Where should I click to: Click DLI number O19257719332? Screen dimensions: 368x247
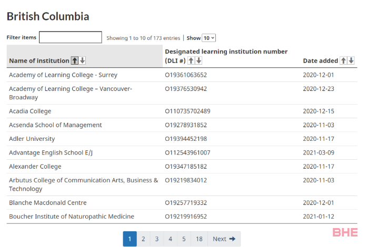(186, 202)
